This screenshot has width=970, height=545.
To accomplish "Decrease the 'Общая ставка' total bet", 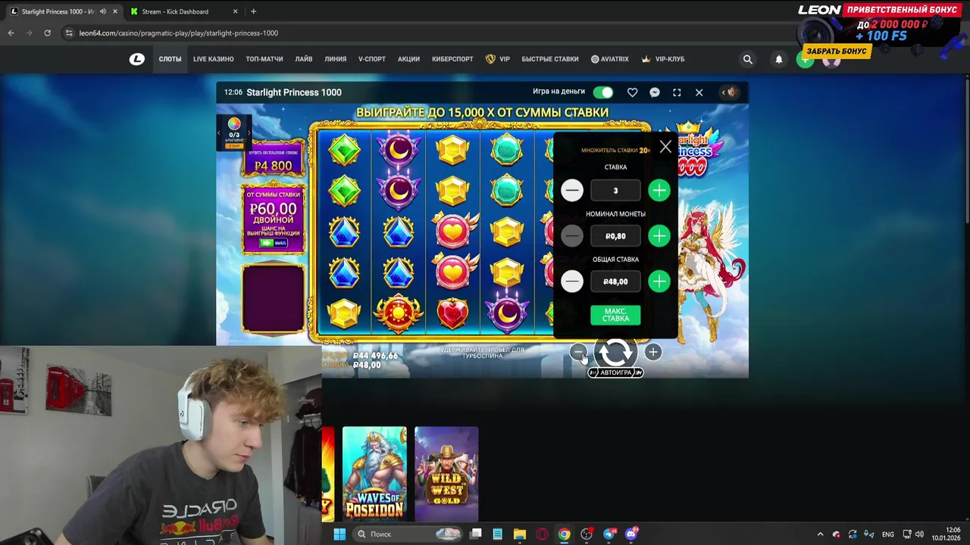I will [x=572, y=282].
